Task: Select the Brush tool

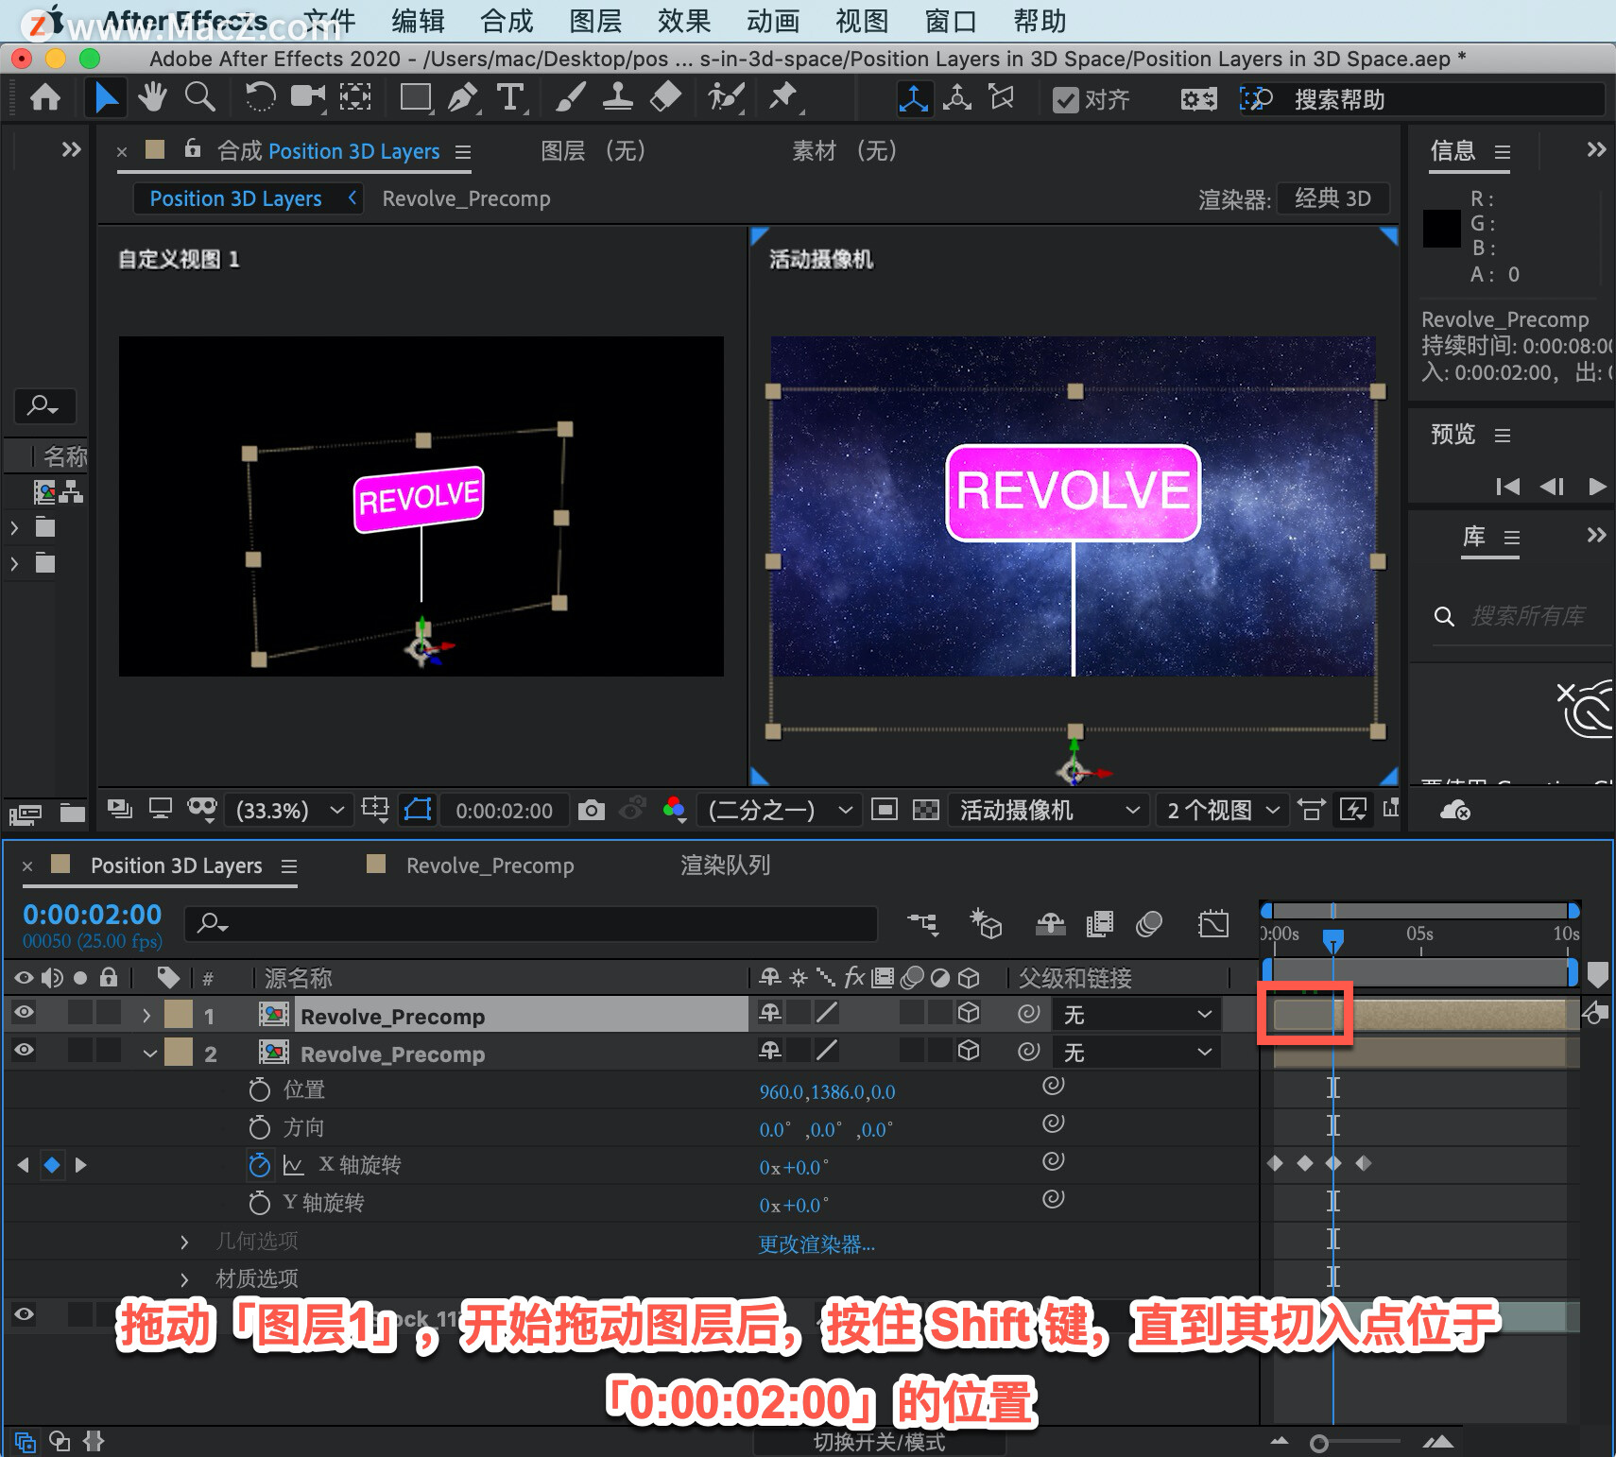Action: pos(570,97)
